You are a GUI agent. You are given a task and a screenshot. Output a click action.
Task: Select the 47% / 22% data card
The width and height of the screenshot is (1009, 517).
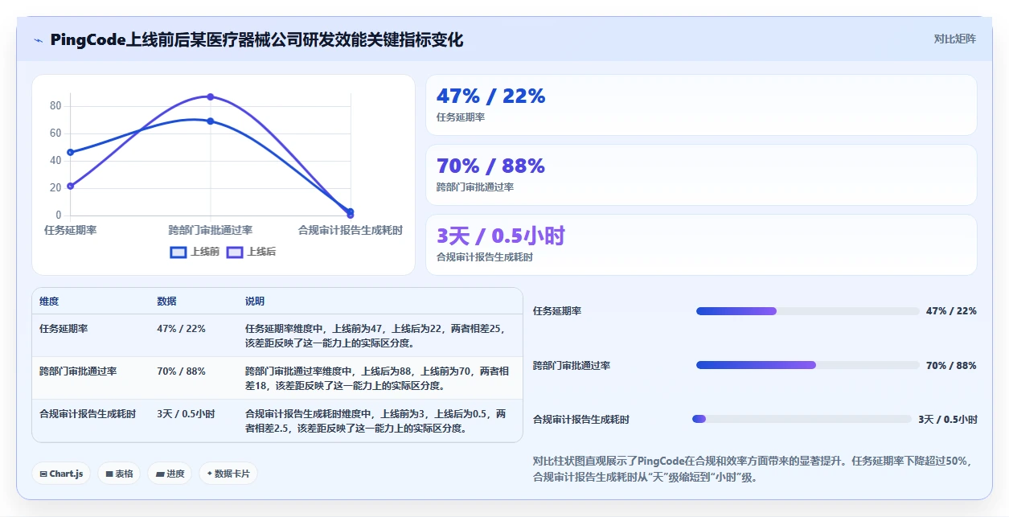click(x=701, y=105)
